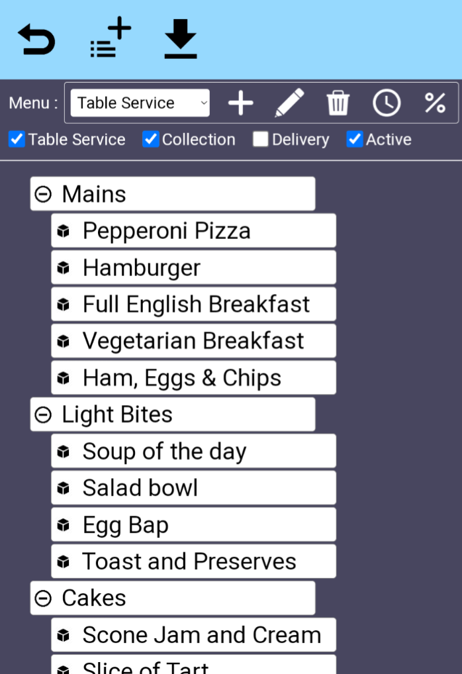Add a new menu with plus icon
Viewport: 462px width, 674px height.
coord(241,103)
